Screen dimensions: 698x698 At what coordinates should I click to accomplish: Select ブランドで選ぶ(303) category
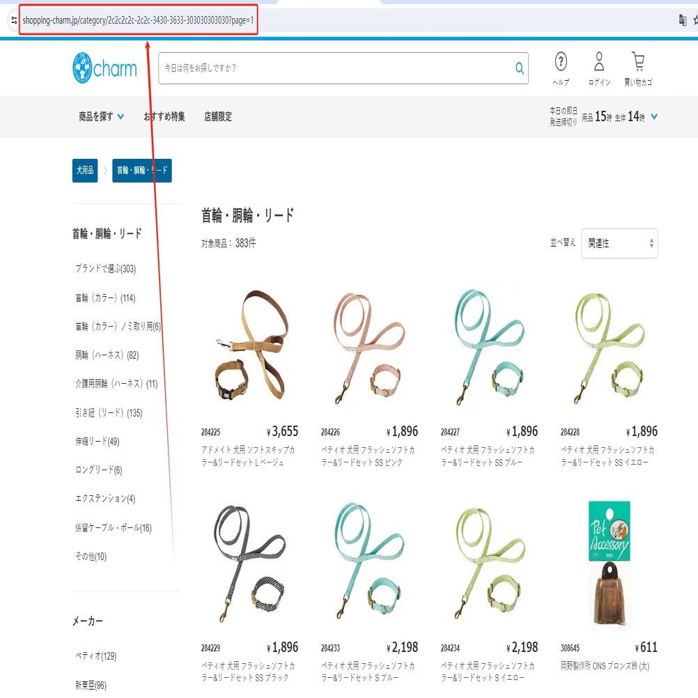[x=105, y=268]
